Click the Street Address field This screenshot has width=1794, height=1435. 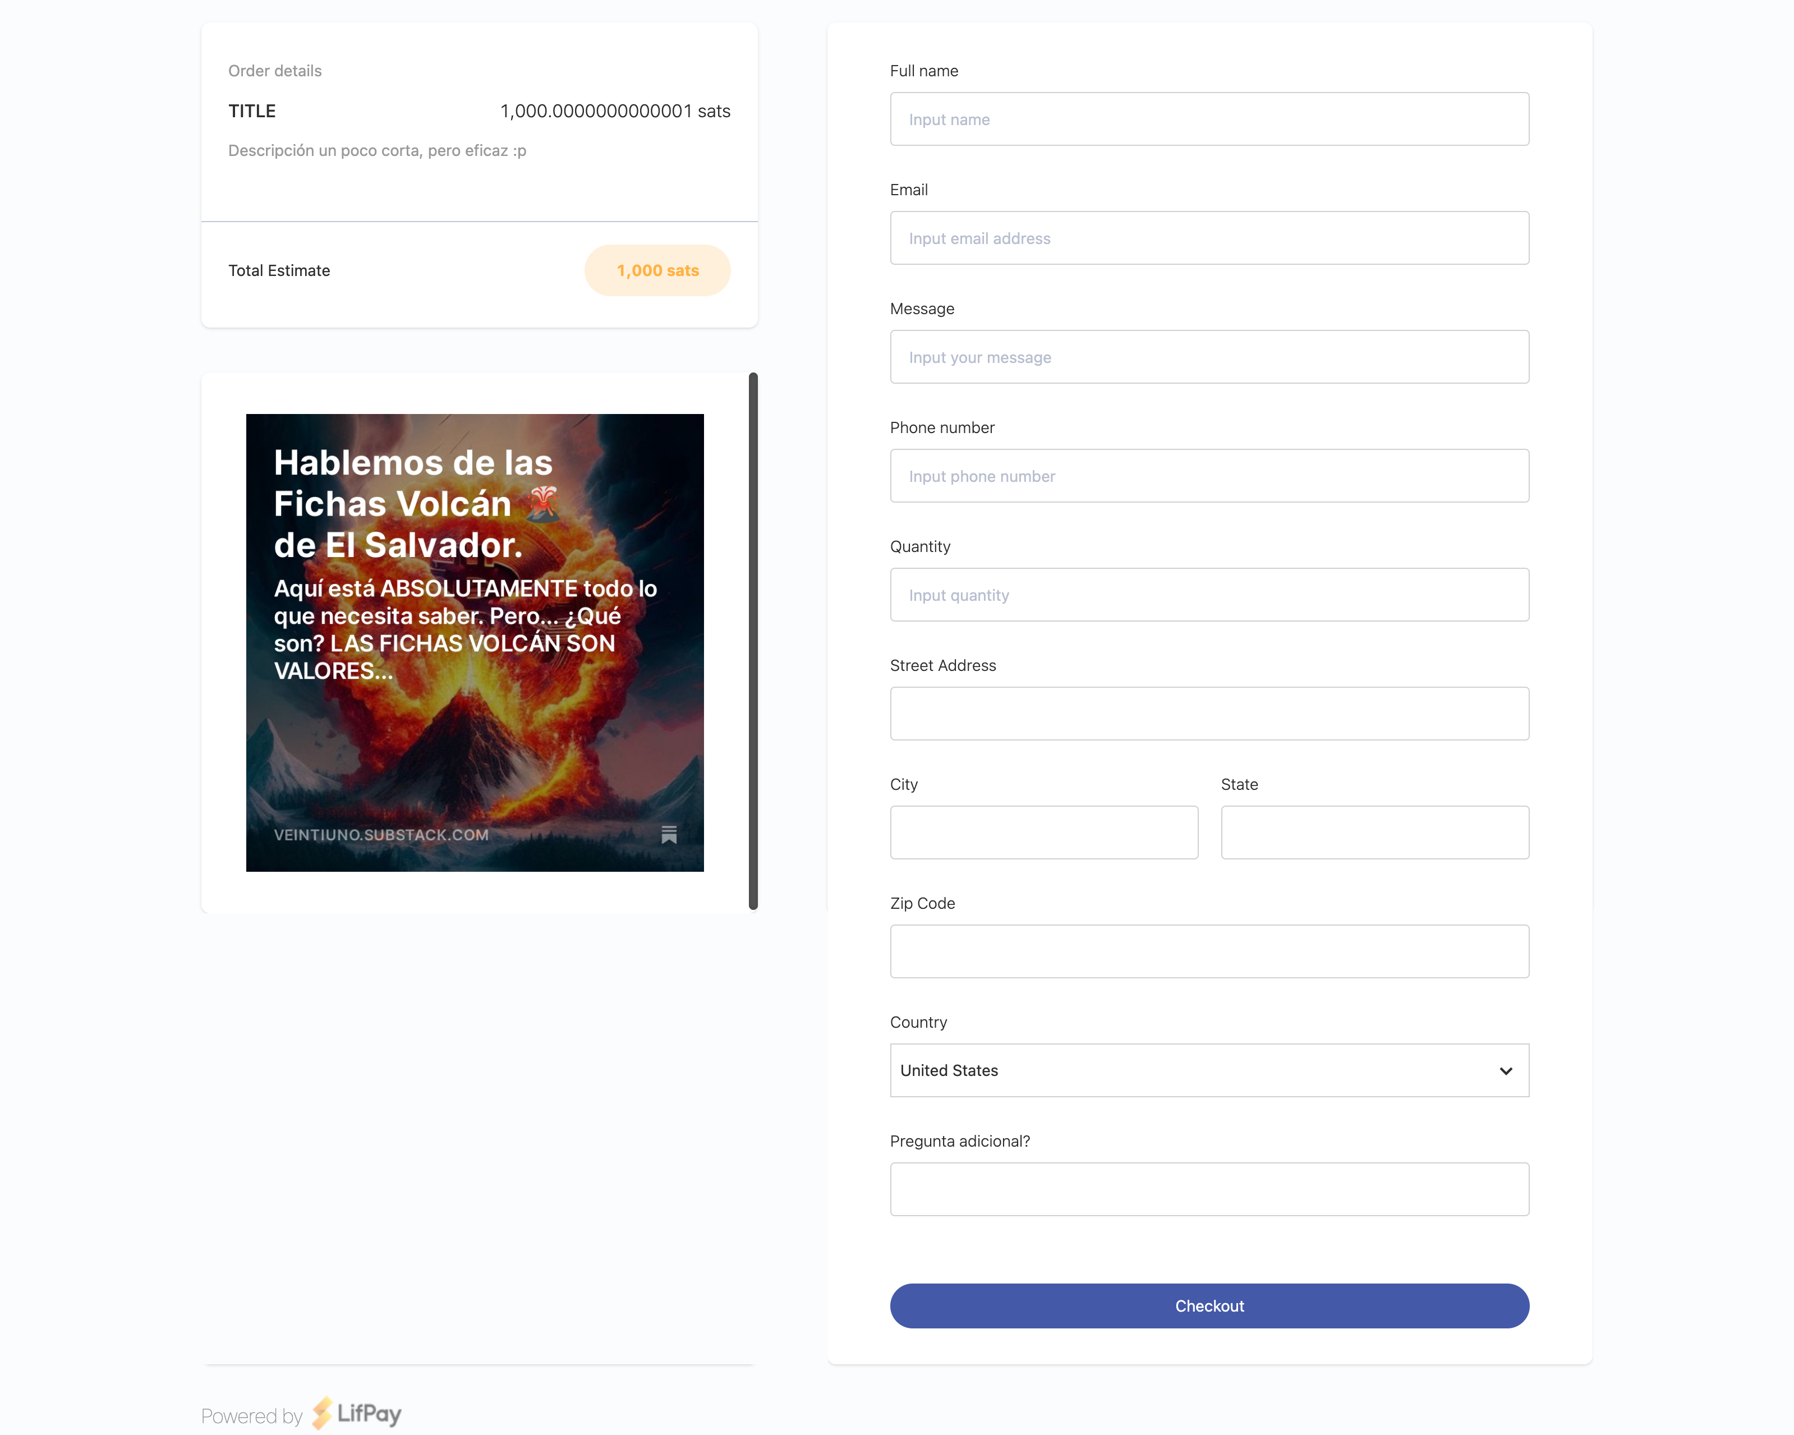(x=1209, y=714)
